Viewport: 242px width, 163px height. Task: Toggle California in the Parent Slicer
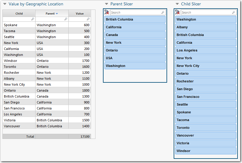tap(135, 27)
